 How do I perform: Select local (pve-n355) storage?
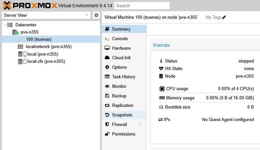pos(42,54)
